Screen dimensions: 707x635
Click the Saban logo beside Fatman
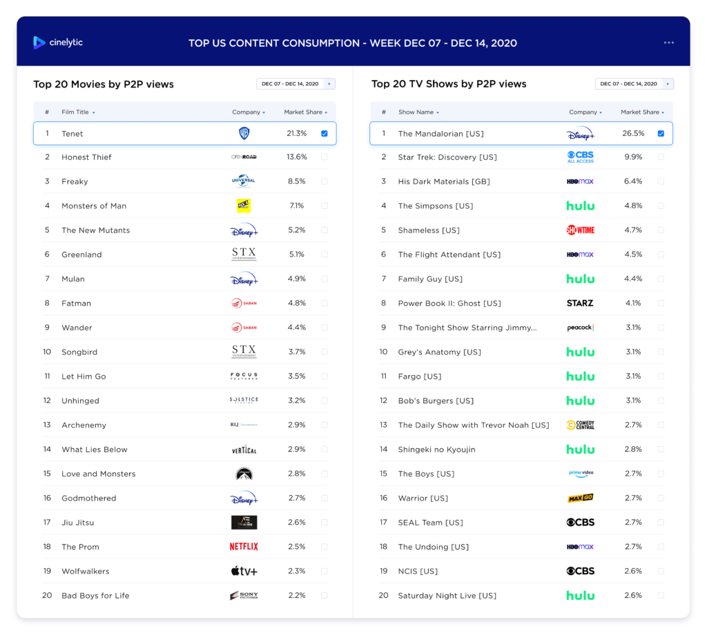(244, 303)
